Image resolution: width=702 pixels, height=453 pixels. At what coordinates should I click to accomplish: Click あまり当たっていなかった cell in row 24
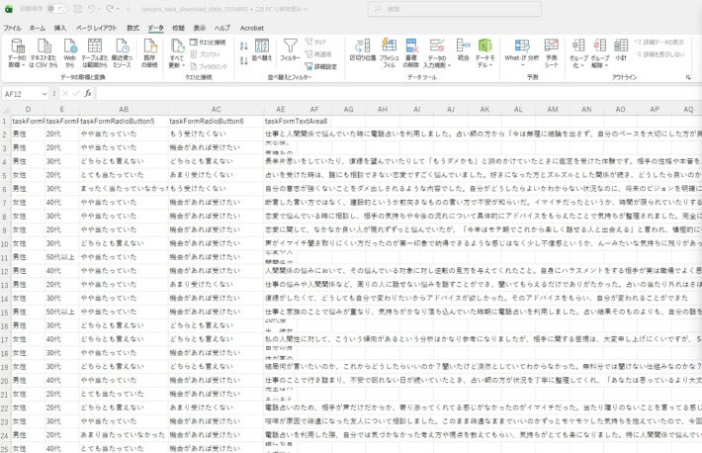pyautogui.click(x=124, y=435)
